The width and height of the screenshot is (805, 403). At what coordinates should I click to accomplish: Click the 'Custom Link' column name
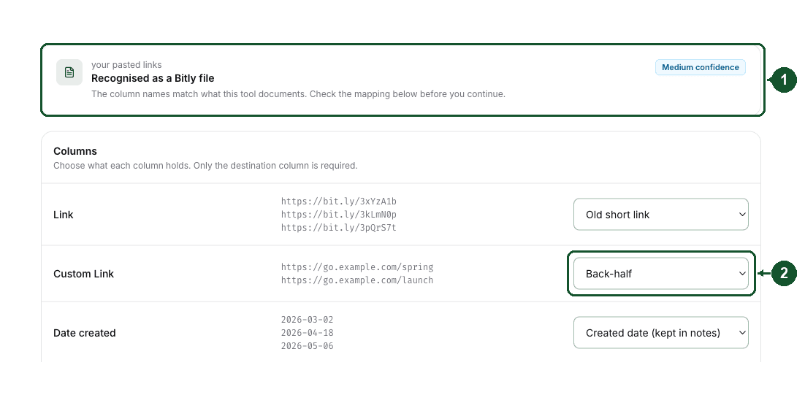[84, 274]
